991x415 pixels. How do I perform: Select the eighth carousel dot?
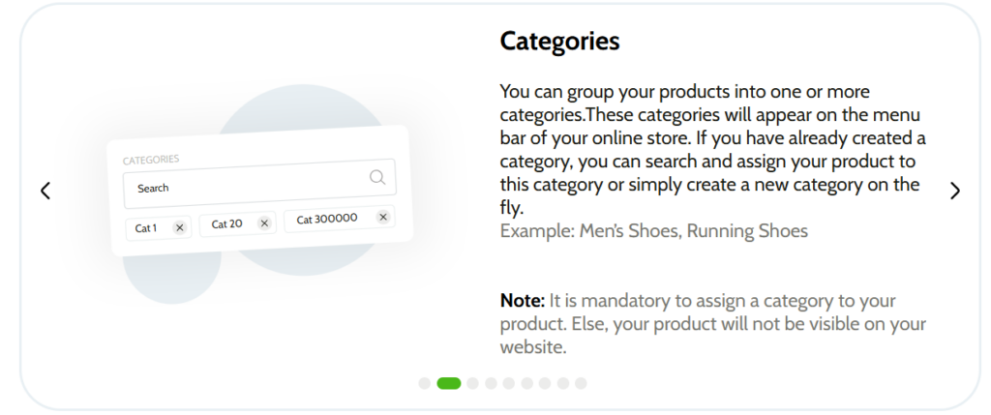[x=563, y=383]
